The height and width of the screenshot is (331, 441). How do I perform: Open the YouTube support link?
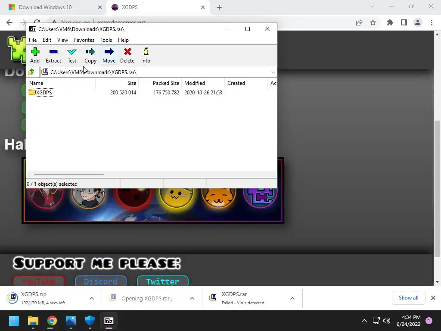pos(39,281)
